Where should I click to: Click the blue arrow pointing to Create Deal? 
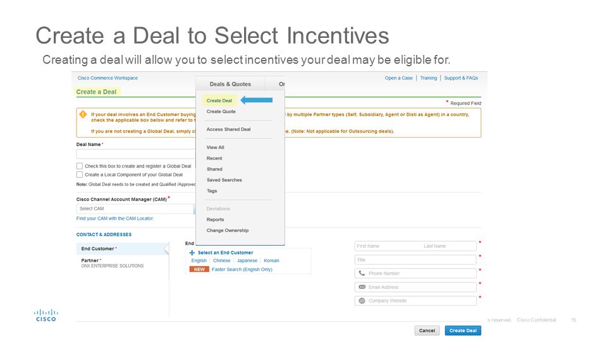(x=257, y=100)
